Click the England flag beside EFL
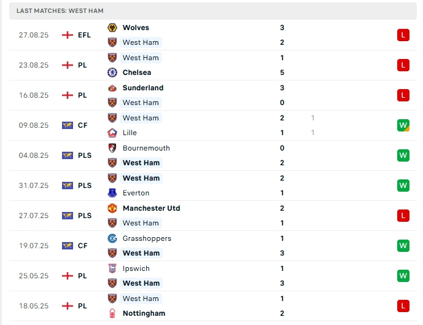 (68, 35)
